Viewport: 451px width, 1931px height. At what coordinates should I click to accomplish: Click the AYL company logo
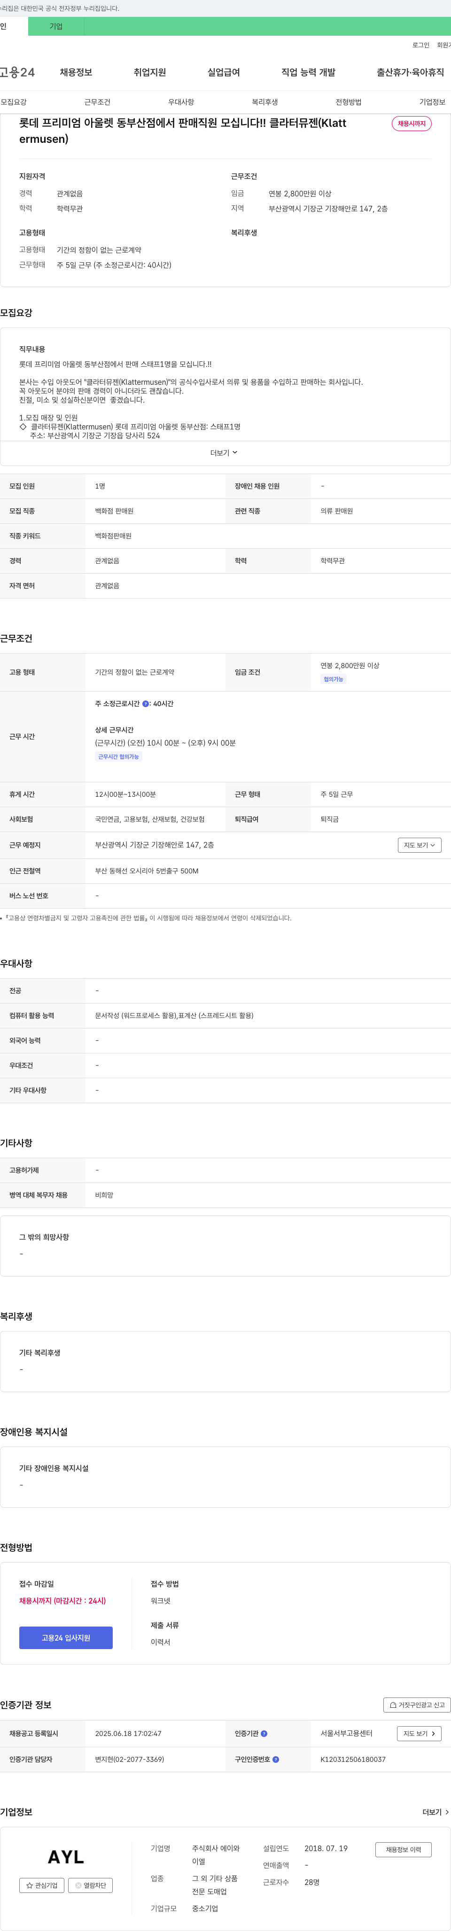(x=66, y=1857)
